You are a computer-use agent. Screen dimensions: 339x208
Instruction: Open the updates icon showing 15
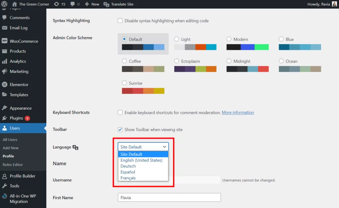pyautogui.click(x=56, y=4)
